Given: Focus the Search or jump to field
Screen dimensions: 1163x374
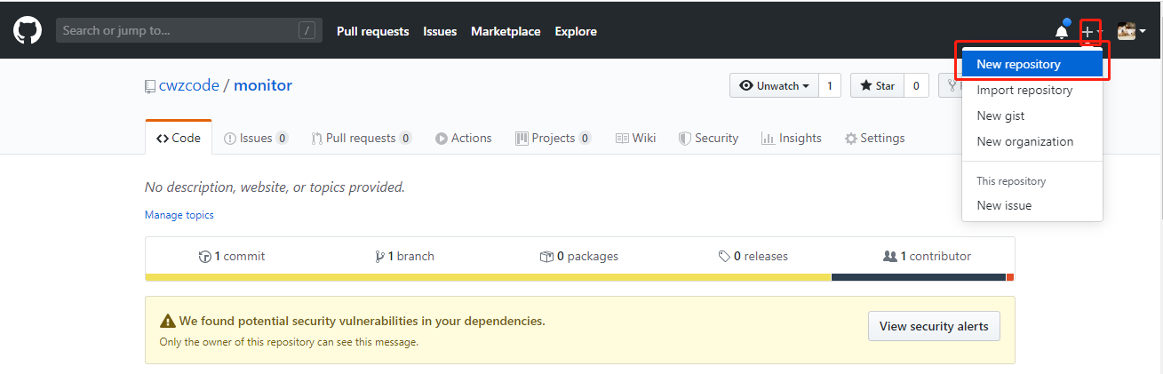Looking at the screenshot, I should point(187,31).
